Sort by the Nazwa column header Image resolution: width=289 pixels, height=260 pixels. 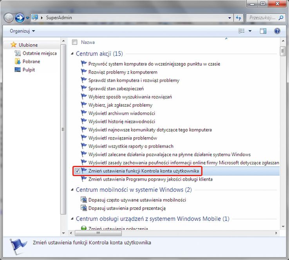click(88, 42)
